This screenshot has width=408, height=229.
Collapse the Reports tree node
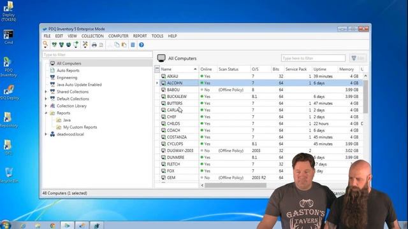(46, 113)
